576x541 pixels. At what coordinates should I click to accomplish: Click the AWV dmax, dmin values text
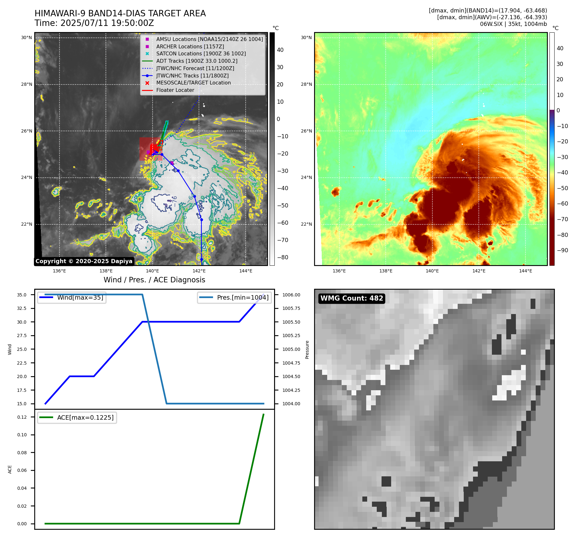[492, 17]
